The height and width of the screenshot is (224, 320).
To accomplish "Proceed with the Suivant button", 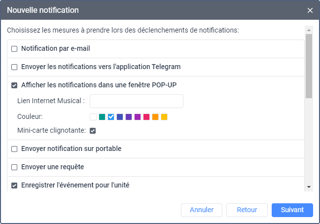I will pyautogui.click(x=292, y=210).
